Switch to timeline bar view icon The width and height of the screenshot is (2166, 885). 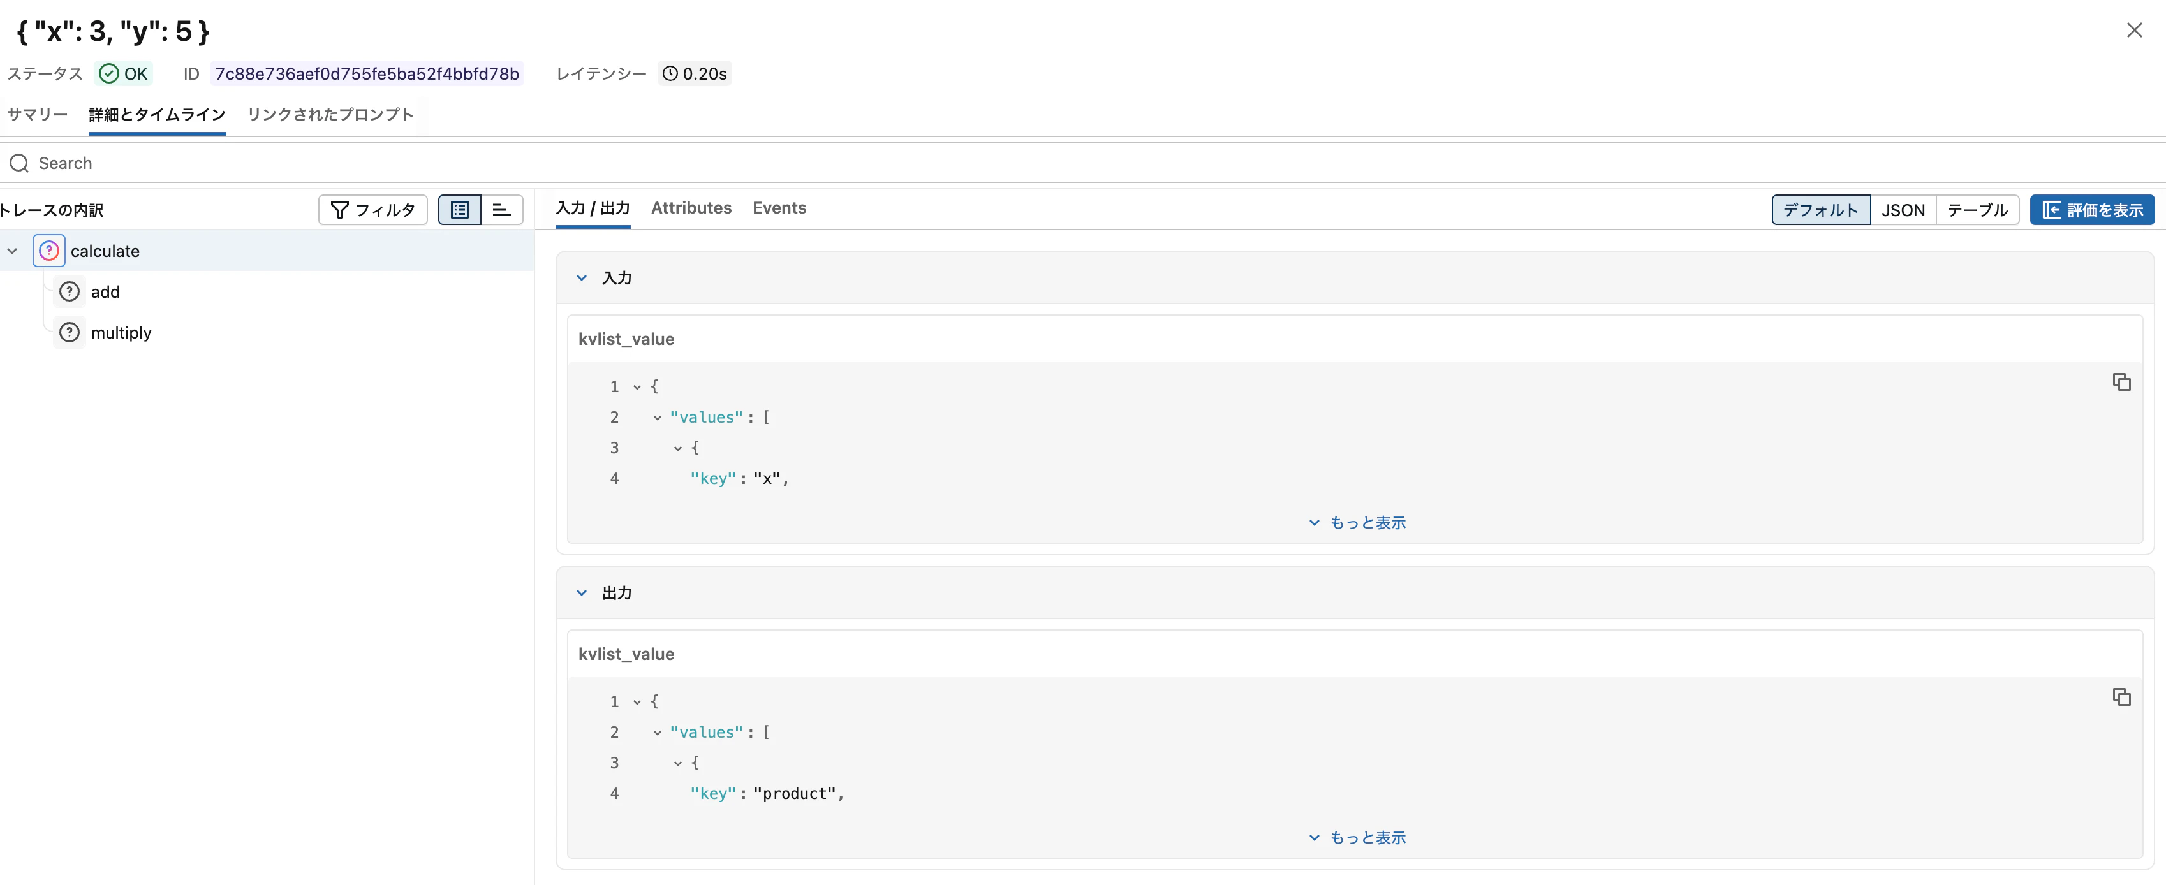click(x=501, y=209)
